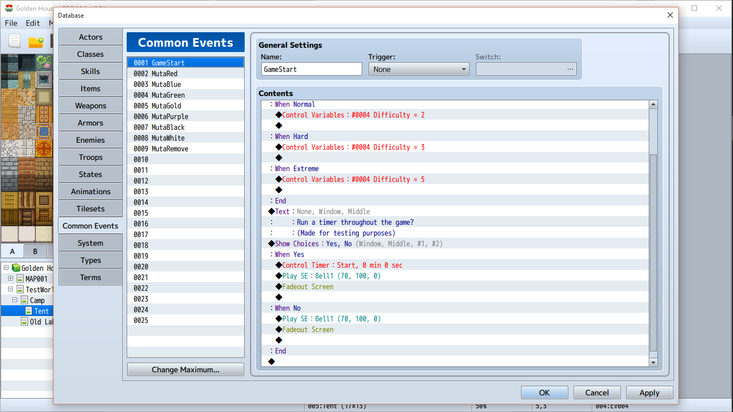Switch to the Actors tab
This screenshot has width=733, height=412.
click(x=90, y=37)
